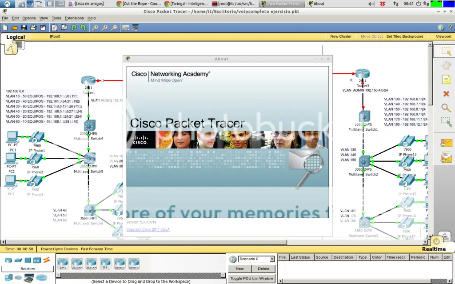Select the Switches device category icon
This screenshot has height=284, width=455.
(x=18, y=260)
